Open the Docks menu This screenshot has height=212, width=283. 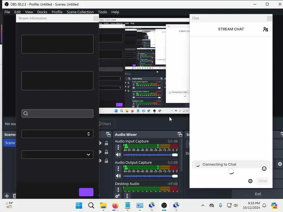pyautogui.click(x=42, y=12)
